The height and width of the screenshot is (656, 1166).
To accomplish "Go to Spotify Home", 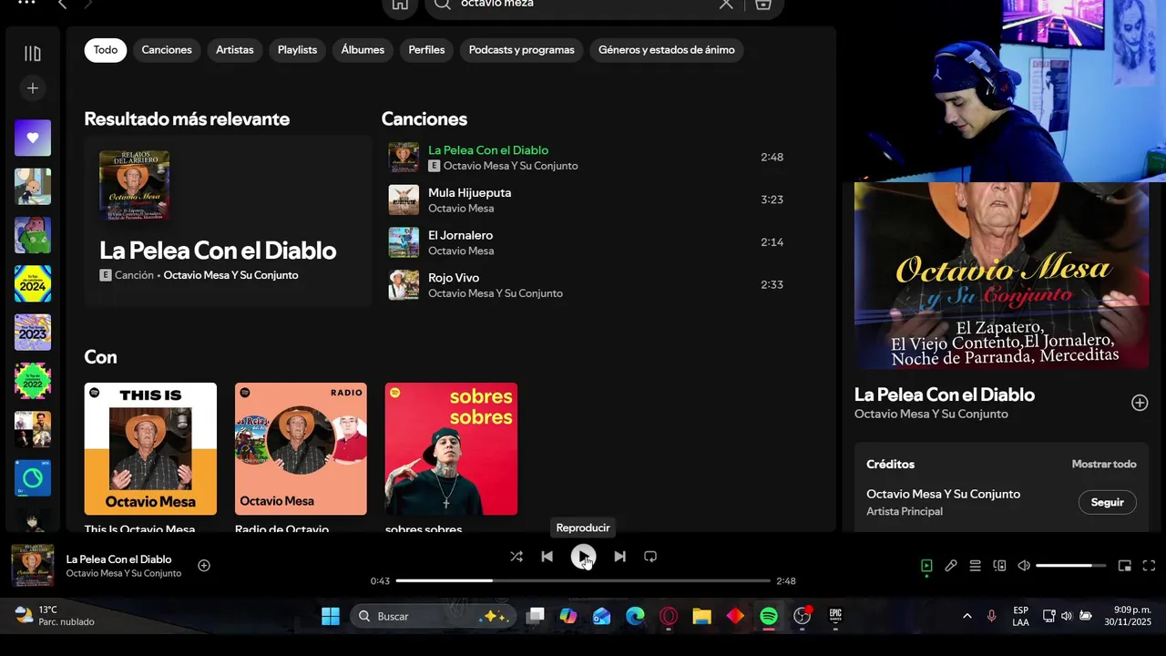I will (400, 5).
